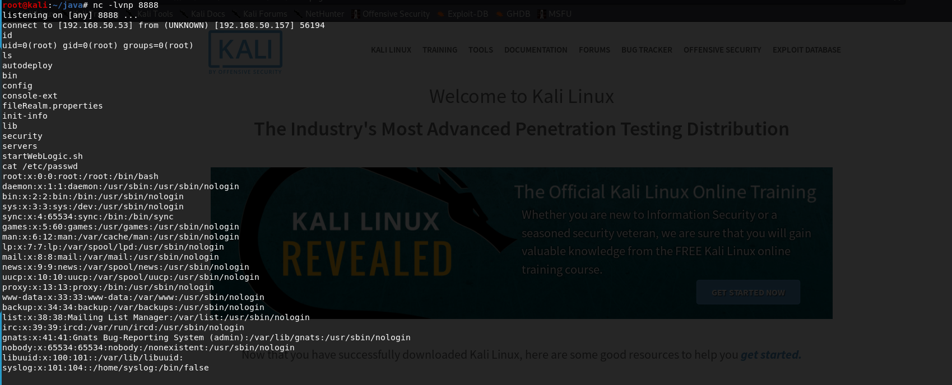The height and width of the screenshot is (385, 952).
Task: Open GHDB bookmark
Action: 513,14
